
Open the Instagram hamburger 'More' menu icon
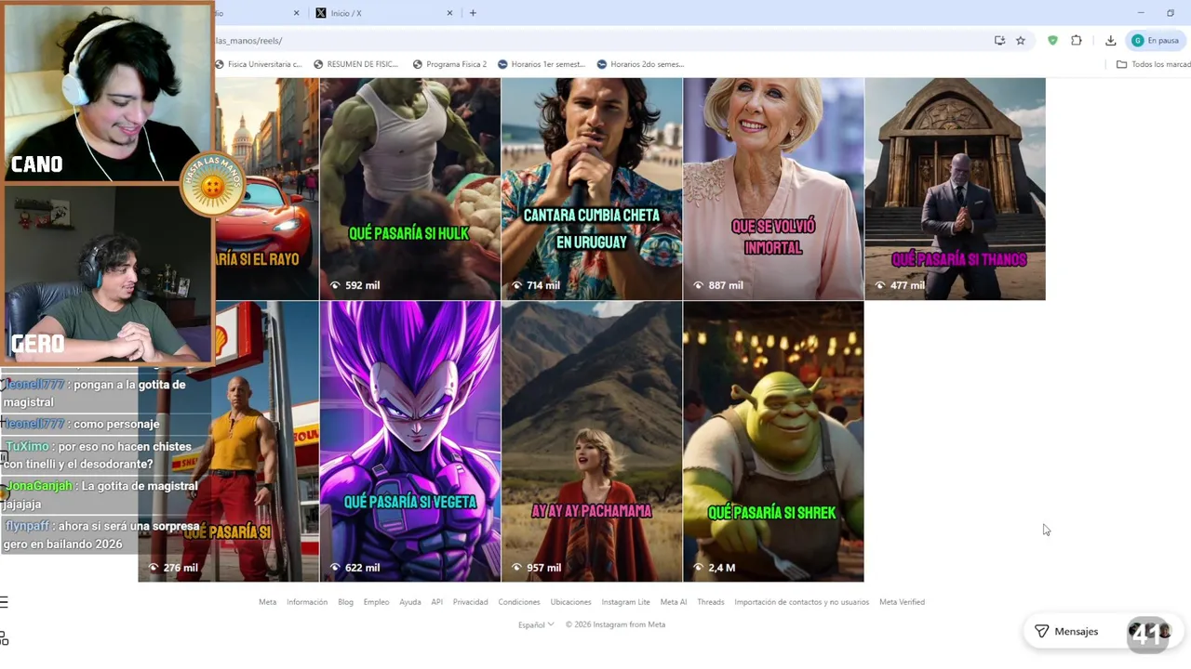(x=4, y=602)
